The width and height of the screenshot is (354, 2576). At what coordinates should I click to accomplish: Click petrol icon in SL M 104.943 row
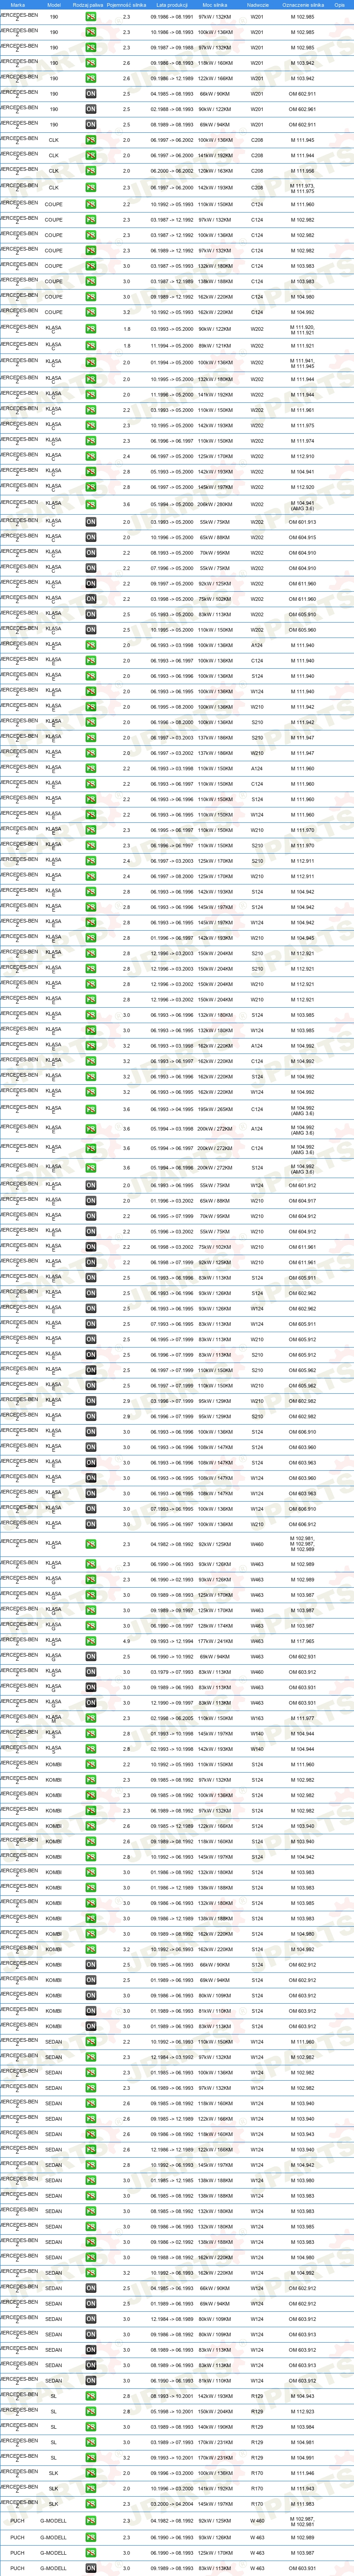[x=91, y=2396]
